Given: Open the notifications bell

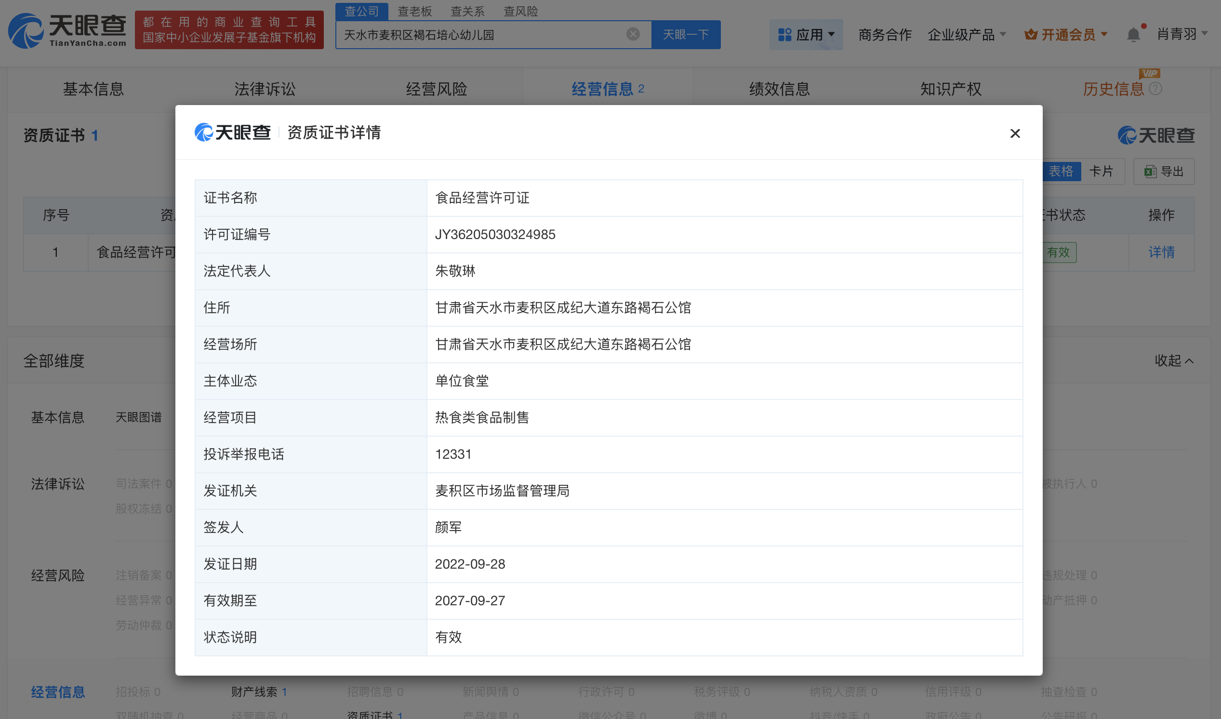Looking at the screenshot, I should pos(1133,34).
